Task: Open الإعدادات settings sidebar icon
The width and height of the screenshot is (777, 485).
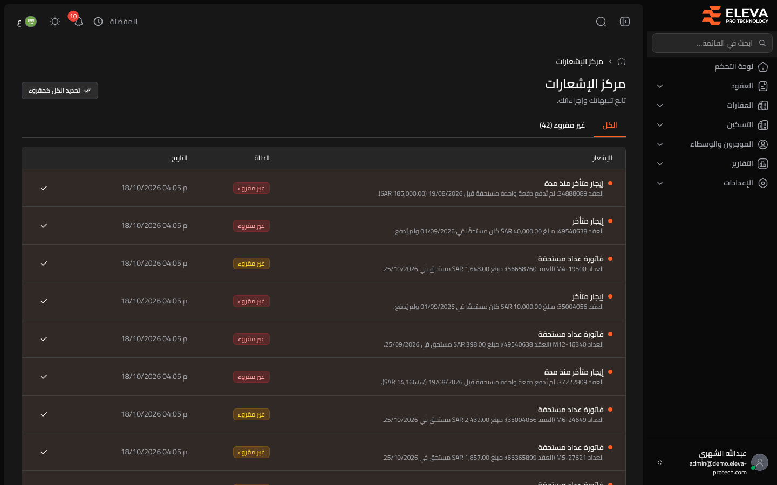Action: (763, 183)
